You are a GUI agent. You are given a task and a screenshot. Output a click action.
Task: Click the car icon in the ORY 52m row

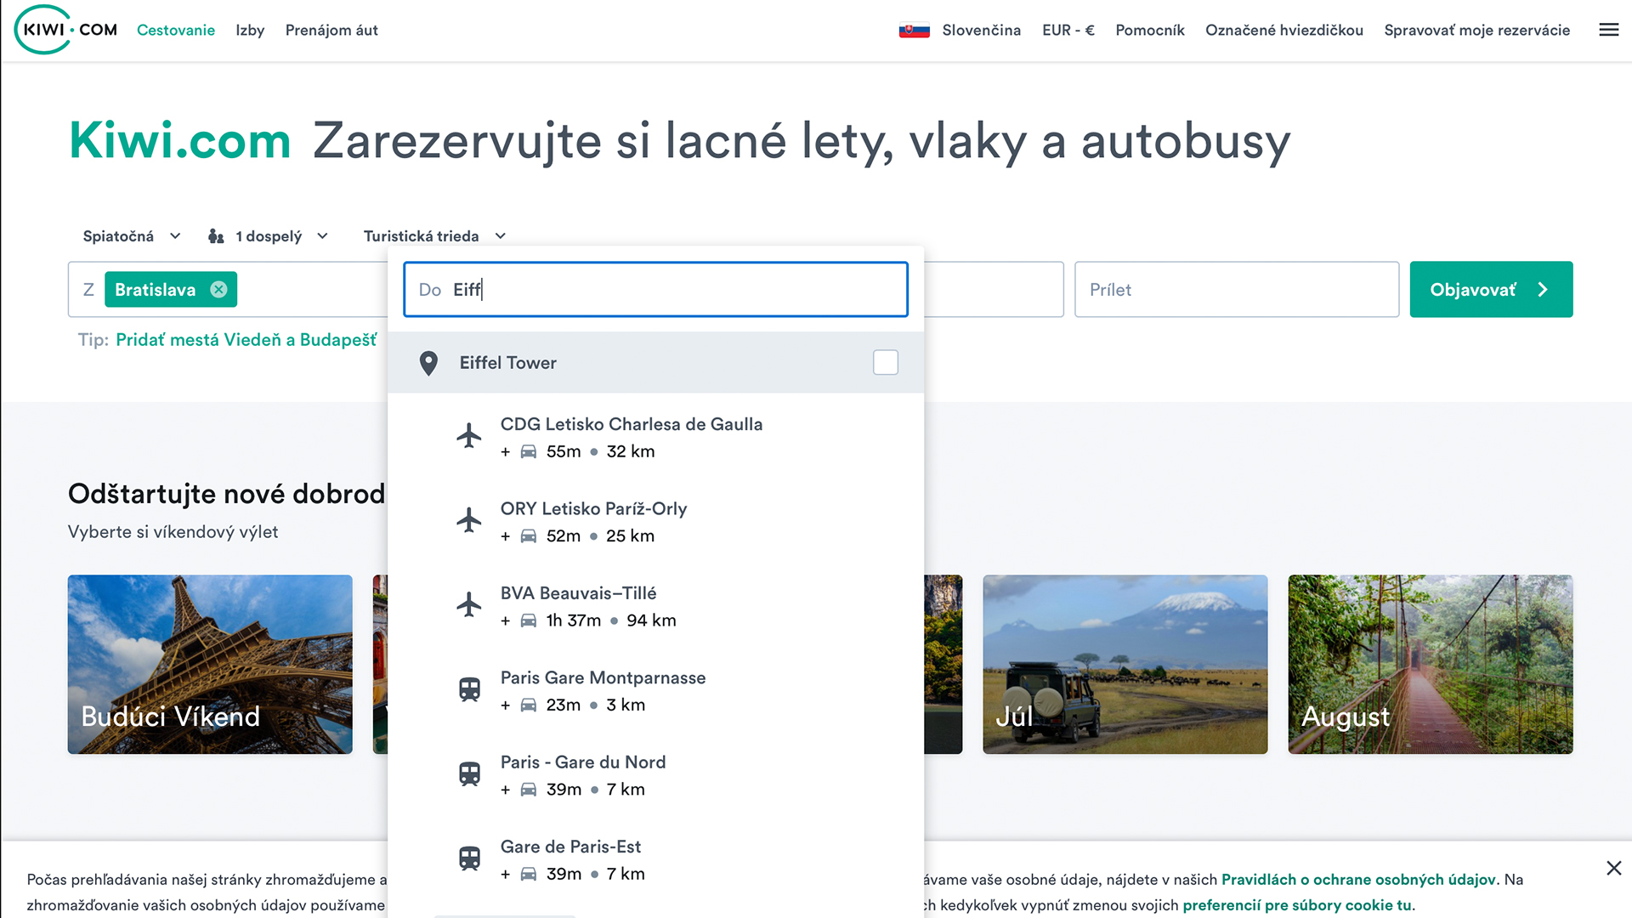click(x=528, y=535)
